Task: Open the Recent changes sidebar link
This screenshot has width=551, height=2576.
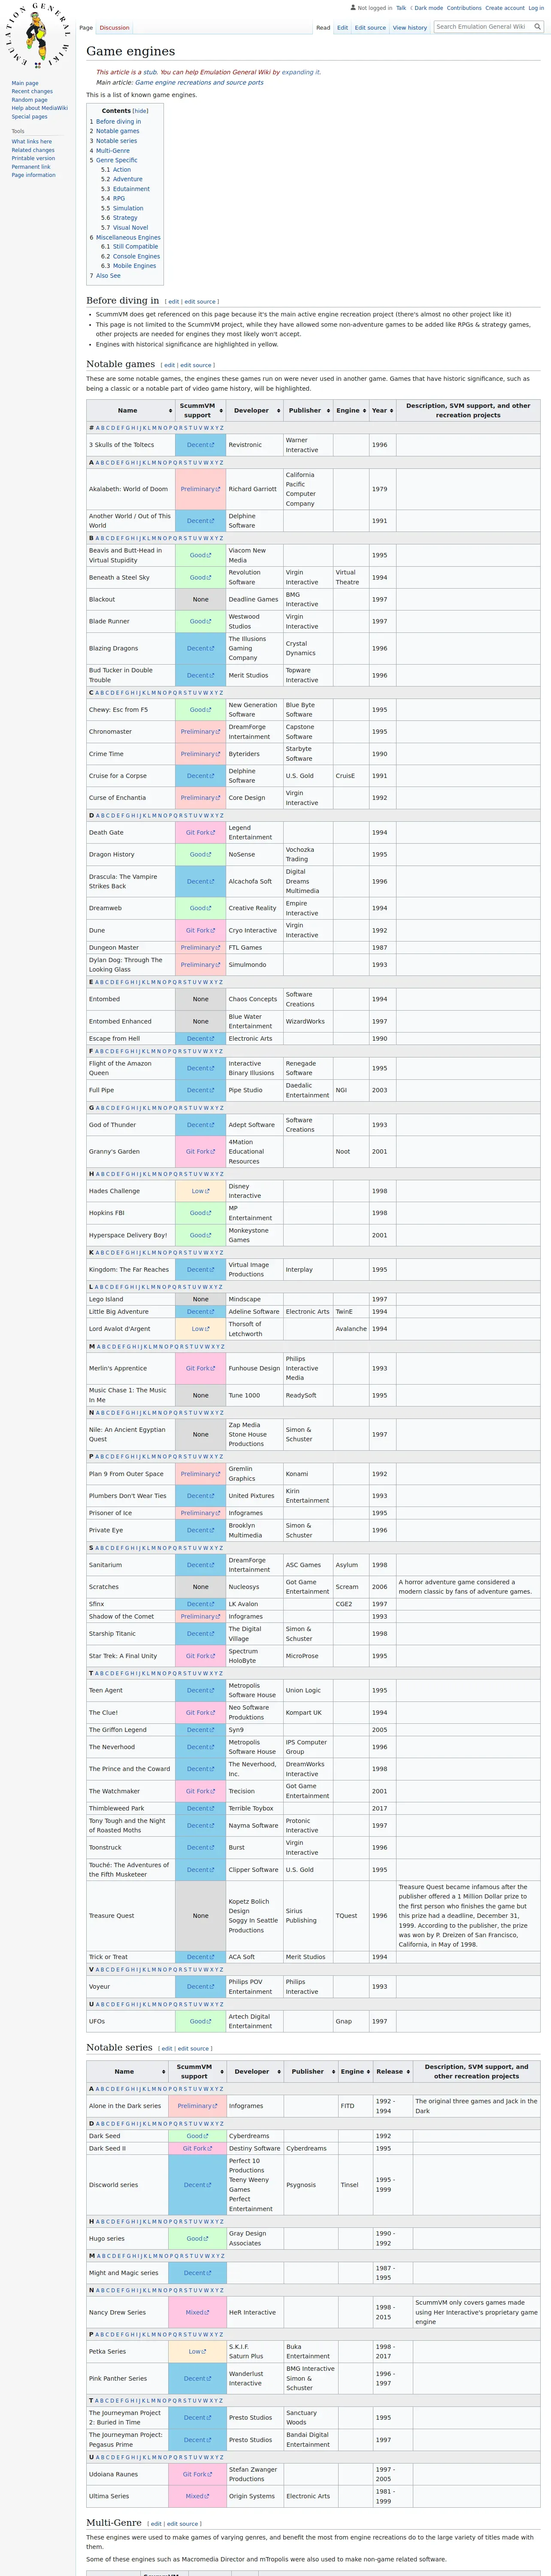Action: [x=32, y=92]
